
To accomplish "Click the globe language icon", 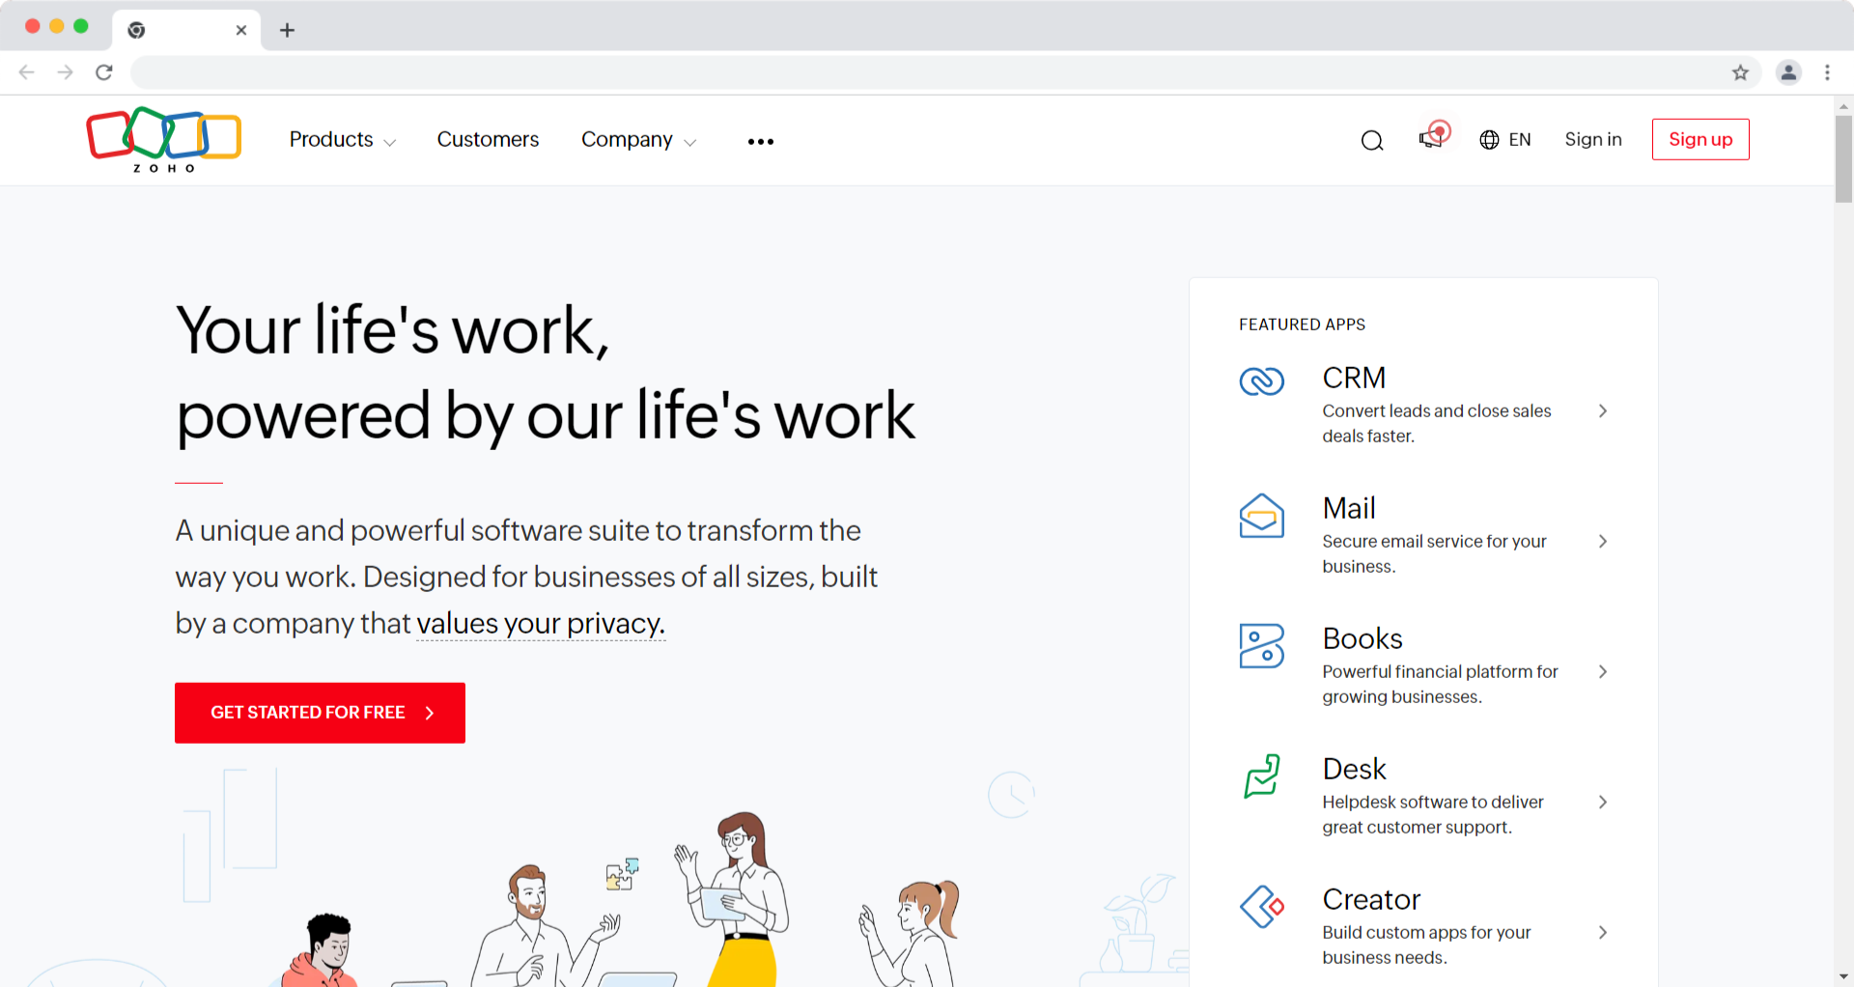I will point(1489,140).
